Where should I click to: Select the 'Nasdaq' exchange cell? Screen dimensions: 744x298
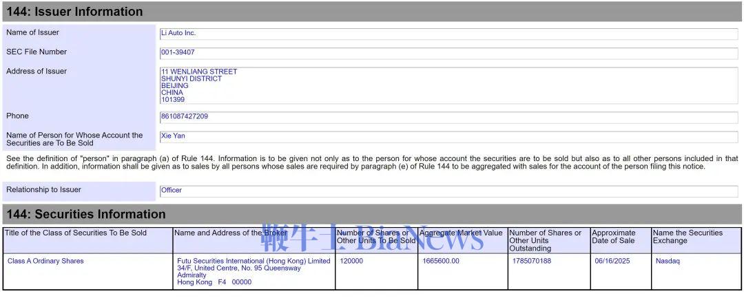[x=668, y=261]
